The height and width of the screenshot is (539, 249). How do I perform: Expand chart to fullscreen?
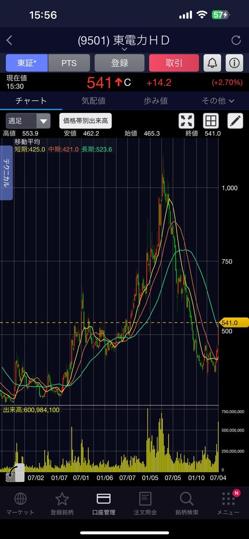tap(186, 120)
